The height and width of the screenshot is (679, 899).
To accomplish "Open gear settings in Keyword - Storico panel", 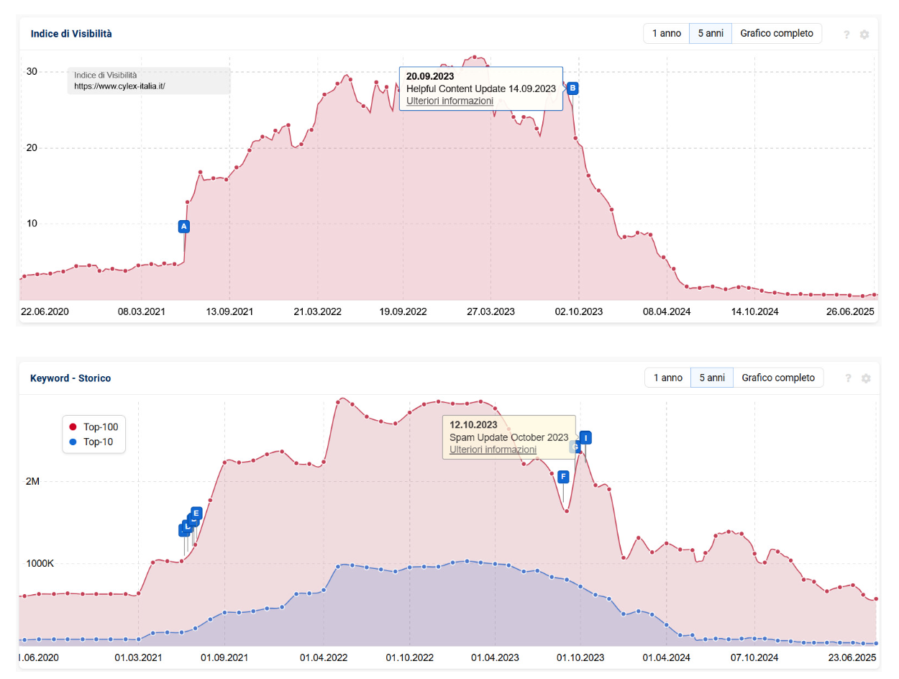I will coord(866,378).
